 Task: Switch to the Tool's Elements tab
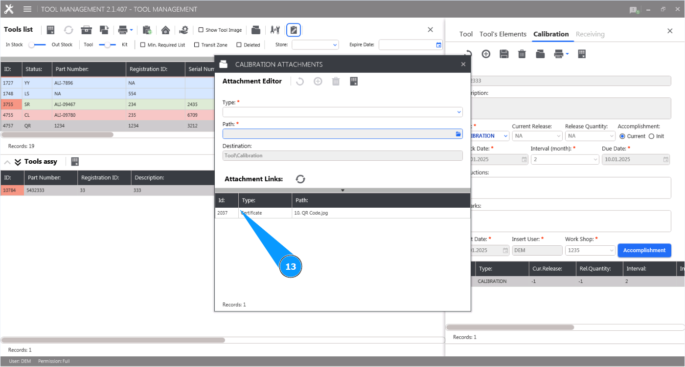[502, 34]
